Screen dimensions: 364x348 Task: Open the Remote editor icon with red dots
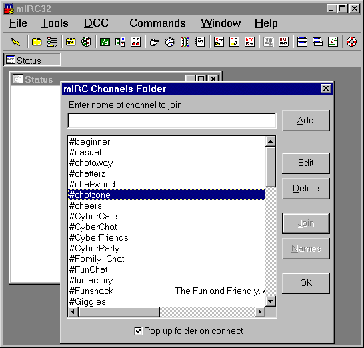(135, 42)
